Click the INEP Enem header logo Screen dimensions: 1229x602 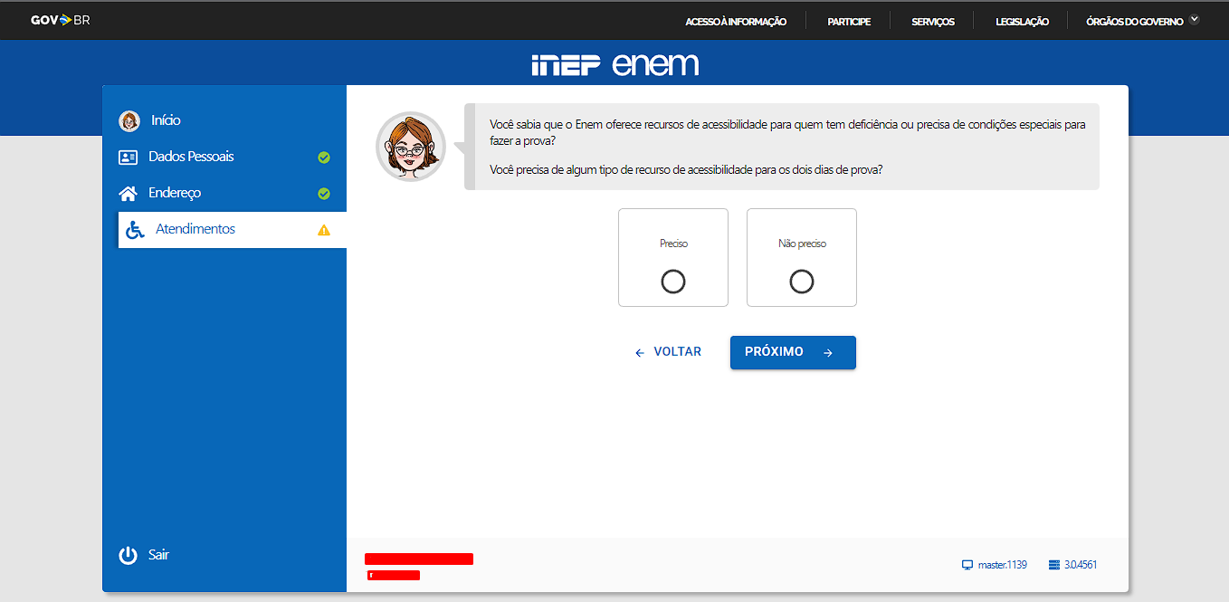tap(614, 64)
